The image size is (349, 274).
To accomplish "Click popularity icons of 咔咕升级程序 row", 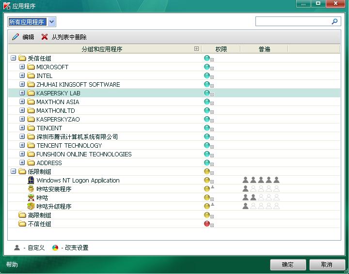I will pos(261,206).
